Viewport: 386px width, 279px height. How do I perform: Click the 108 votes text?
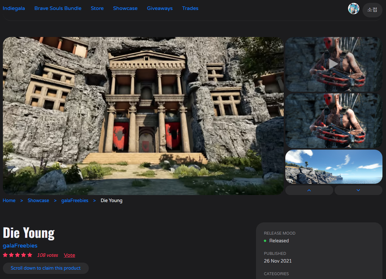tap(48, 255)
